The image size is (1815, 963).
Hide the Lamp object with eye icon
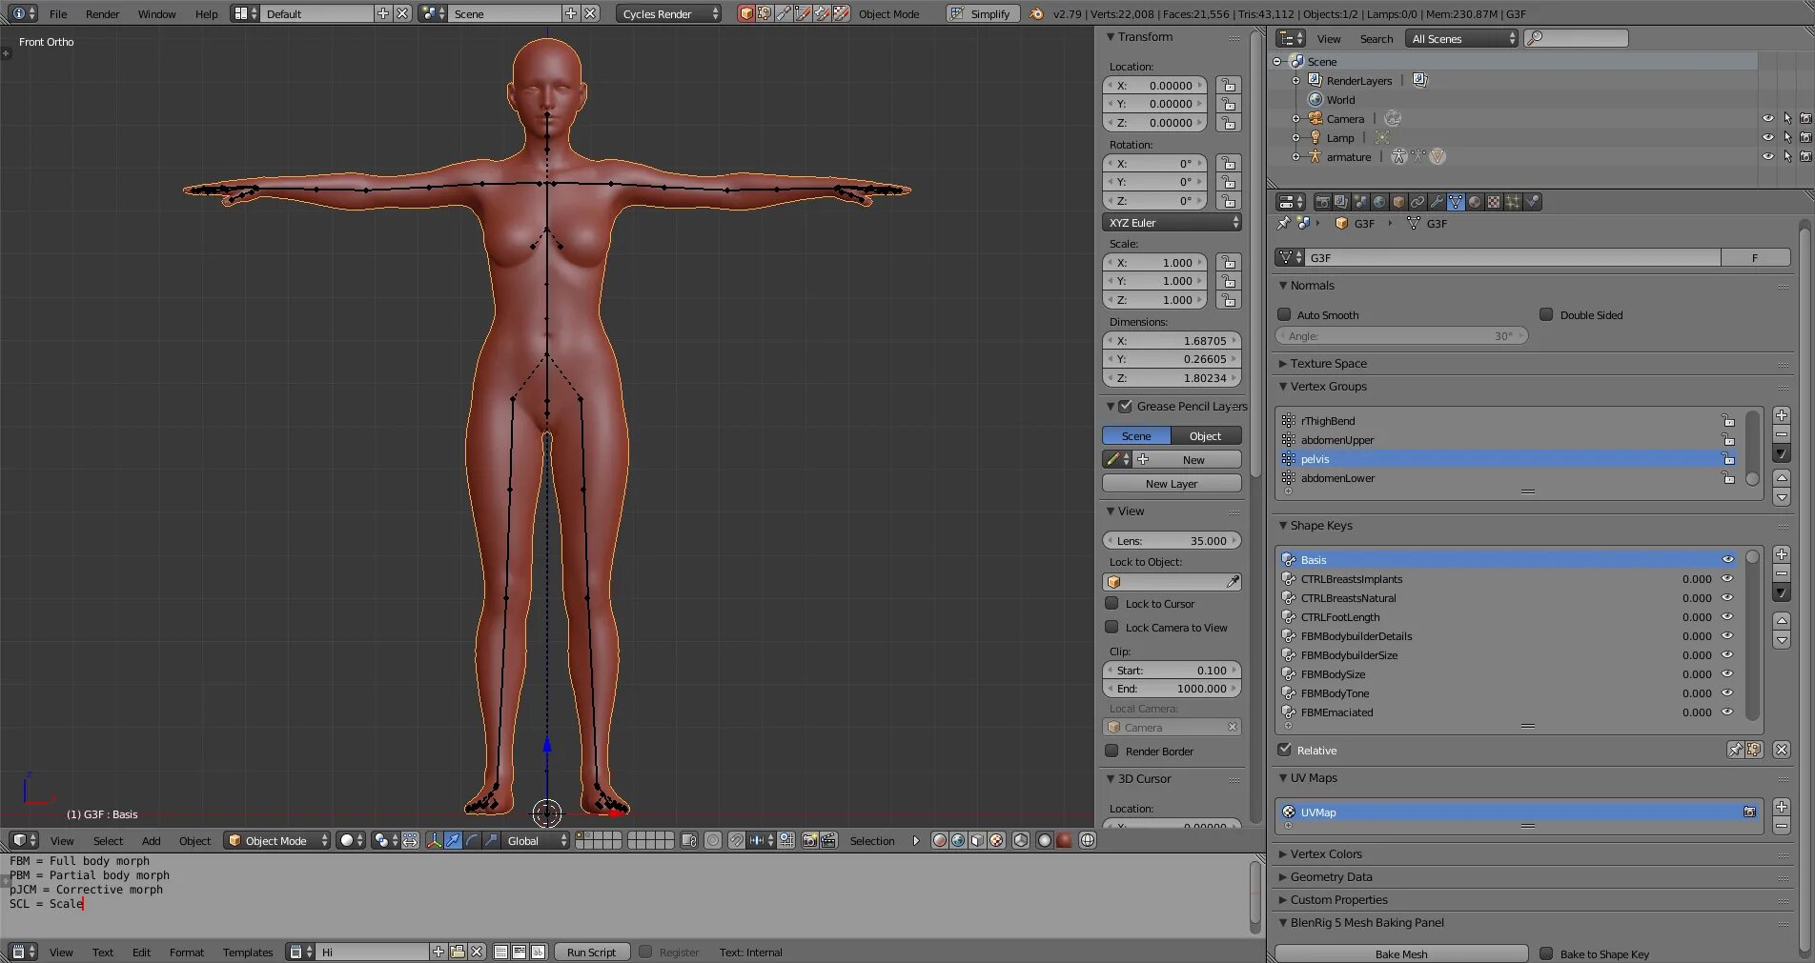click(x=1767, y=137)
